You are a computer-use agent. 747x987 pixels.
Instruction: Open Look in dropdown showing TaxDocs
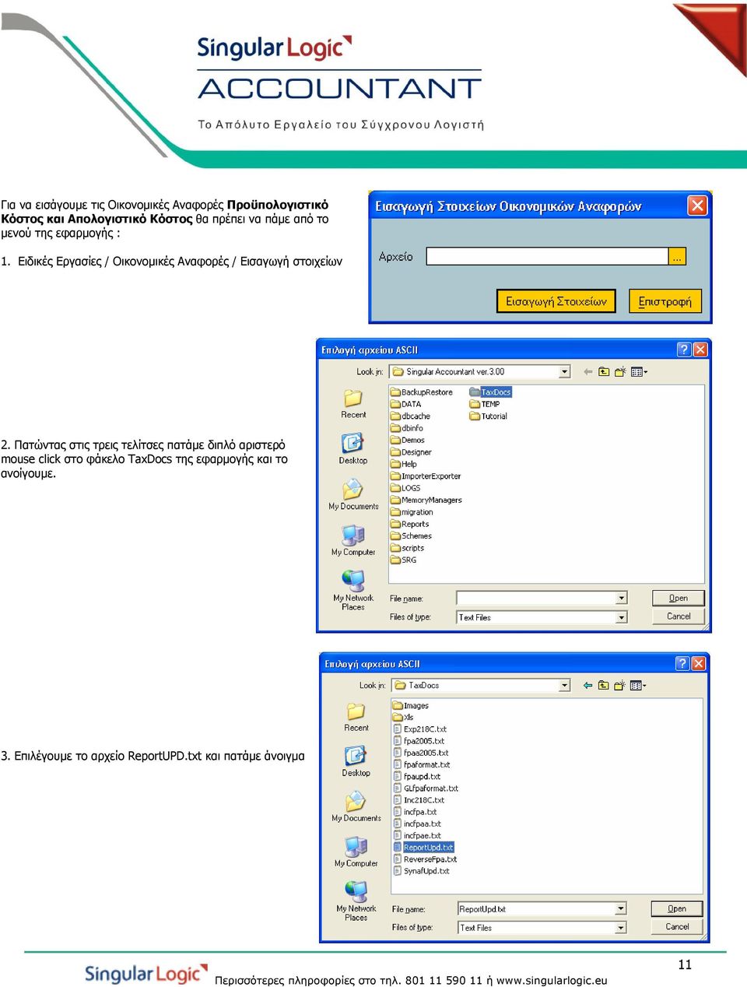(565, 686)
